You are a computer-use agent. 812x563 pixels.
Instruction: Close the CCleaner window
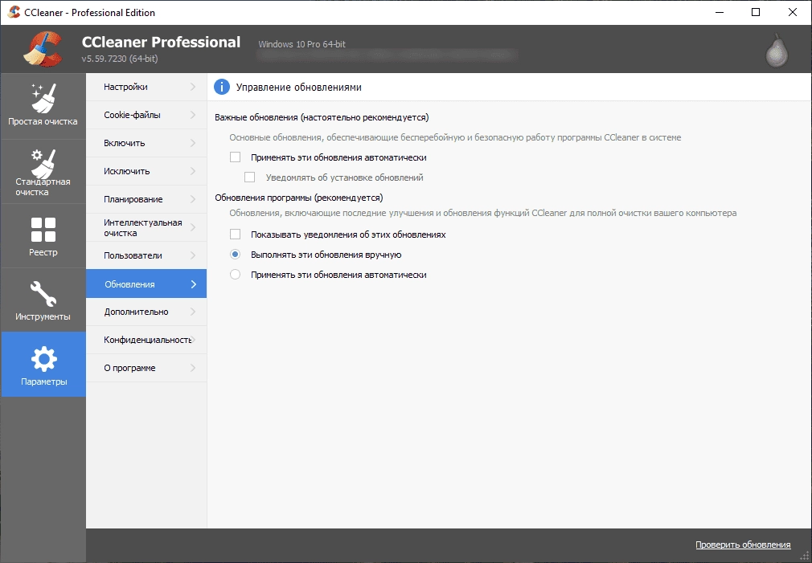point(793,12)
